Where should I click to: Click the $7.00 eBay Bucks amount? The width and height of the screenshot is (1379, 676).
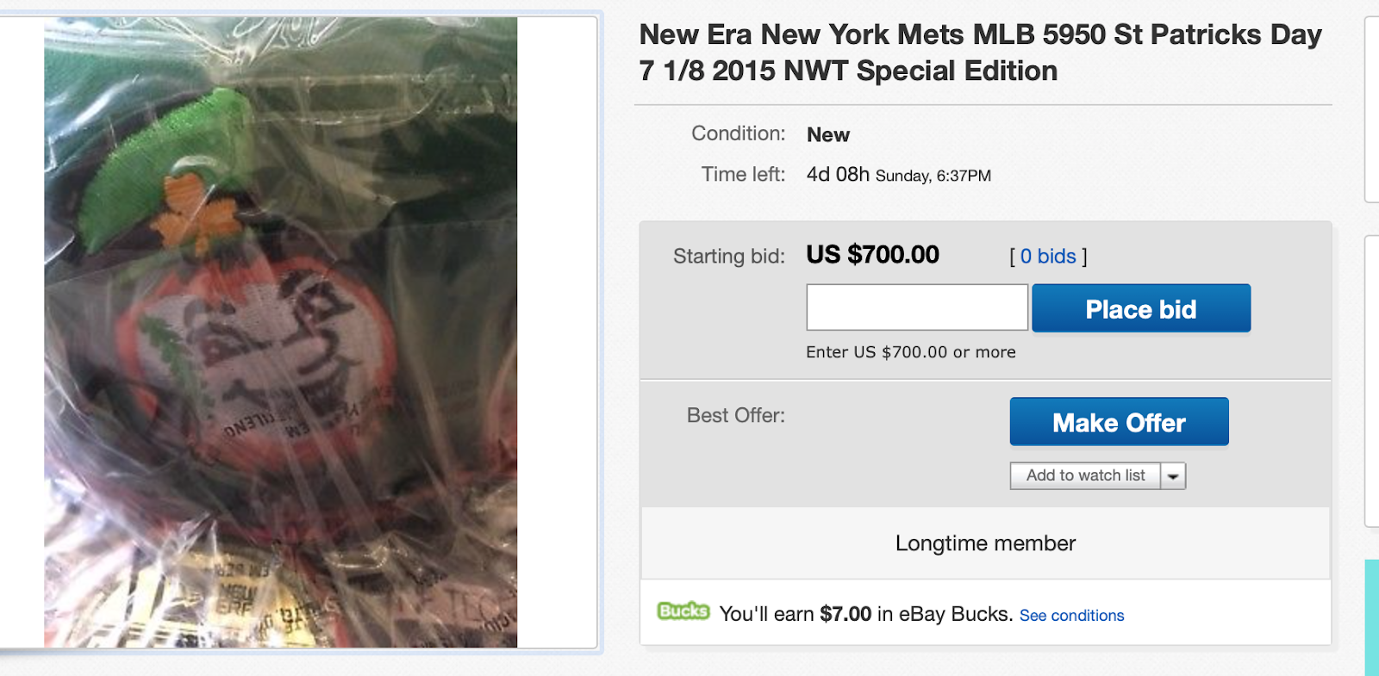(845, 614)
